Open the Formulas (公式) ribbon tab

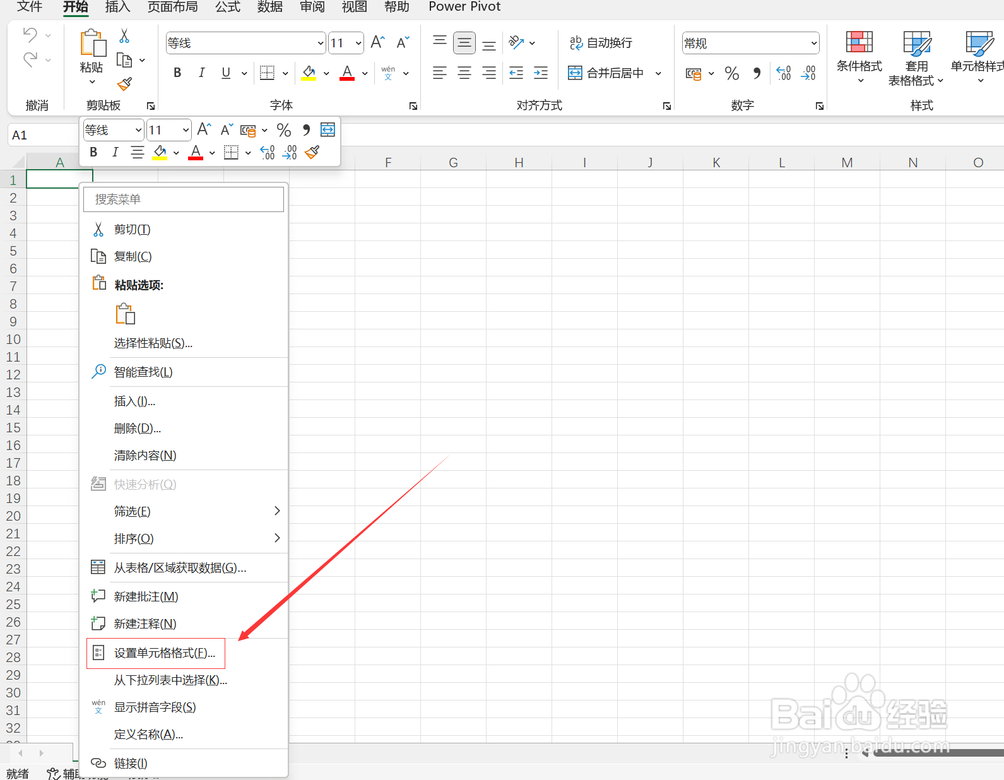coord(228,7)
